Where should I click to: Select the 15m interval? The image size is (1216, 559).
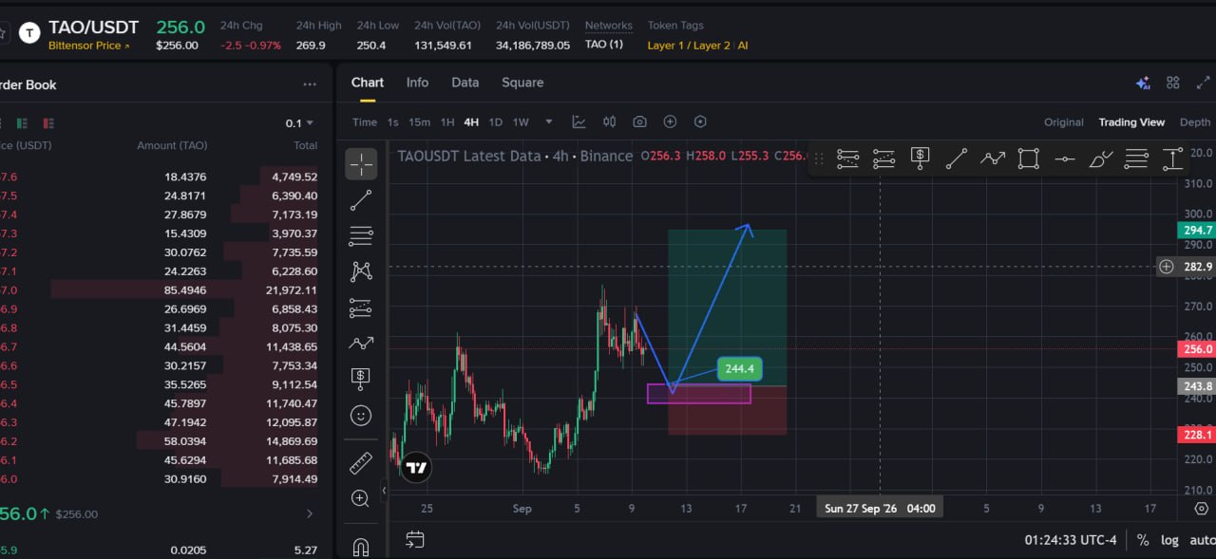tap(419, 121)
